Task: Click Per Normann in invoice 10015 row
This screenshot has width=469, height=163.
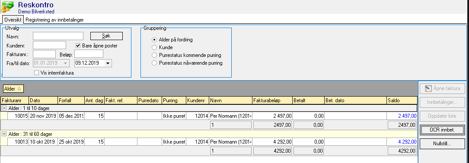Action: coord(231,116)
